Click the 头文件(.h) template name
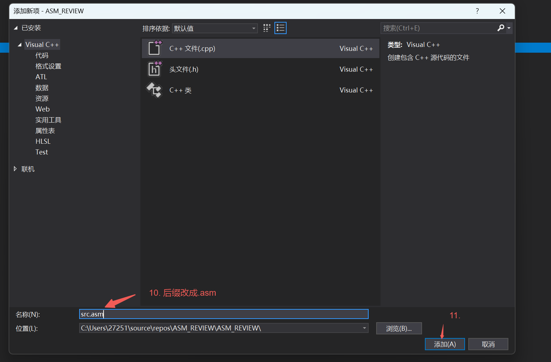The image size is (551, 362). (x=184, y=69)
